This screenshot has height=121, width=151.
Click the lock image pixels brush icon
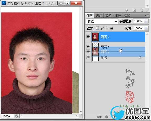click(102, 28)
